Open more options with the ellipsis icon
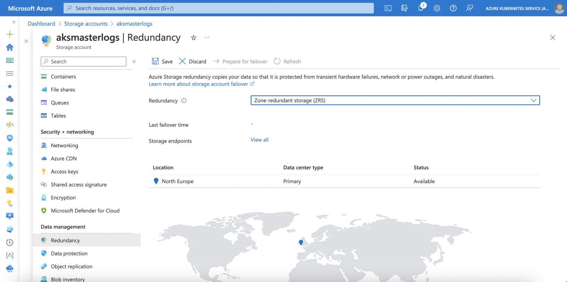The height and width of the screenshot is (282, 567). point(206,37)
